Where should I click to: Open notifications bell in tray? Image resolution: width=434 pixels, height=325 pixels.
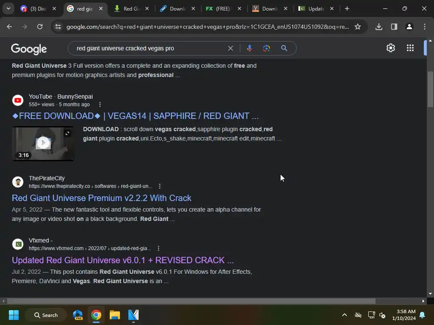pyautogui.click(x=423, y=315)
